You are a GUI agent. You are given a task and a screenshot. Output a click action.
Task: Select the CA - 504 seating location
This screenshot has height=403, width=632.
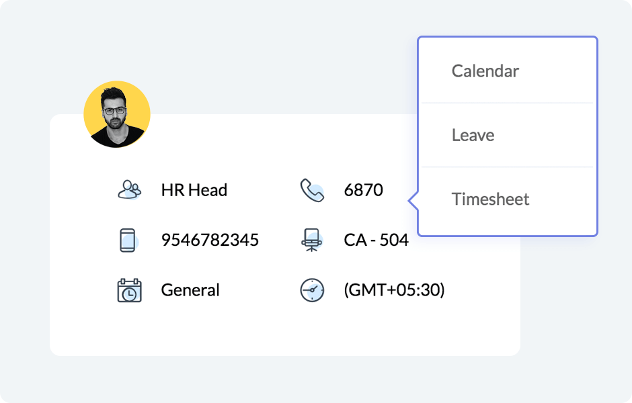click(x=376, y=240)
